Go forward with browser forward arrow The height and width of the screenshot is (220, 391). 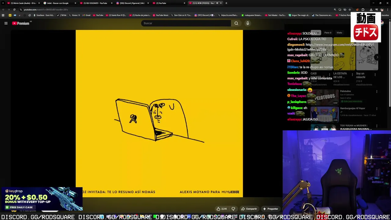point(9,9)
